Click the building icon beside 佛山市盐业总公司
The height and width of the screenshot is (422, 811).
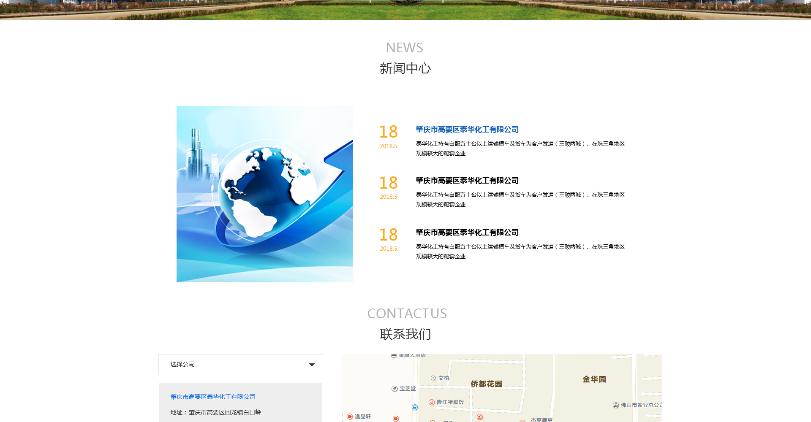click(616, 405)
